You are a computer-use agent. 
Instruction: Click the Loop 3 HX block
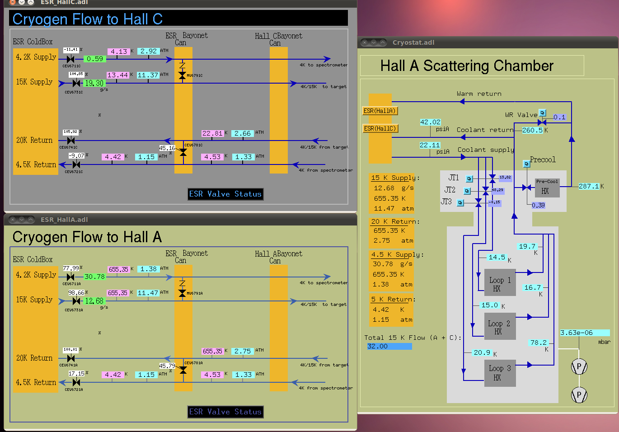(x=500, y=373)
